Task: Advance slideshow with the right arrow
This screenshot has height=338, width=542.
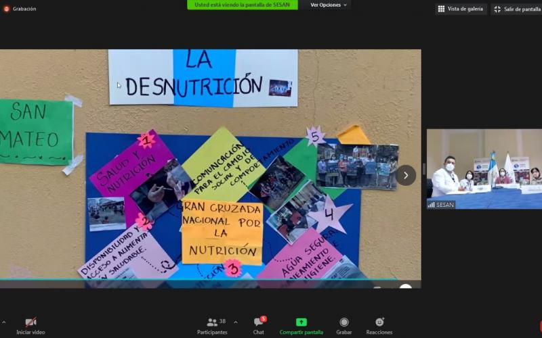Action: pos(405,175)
